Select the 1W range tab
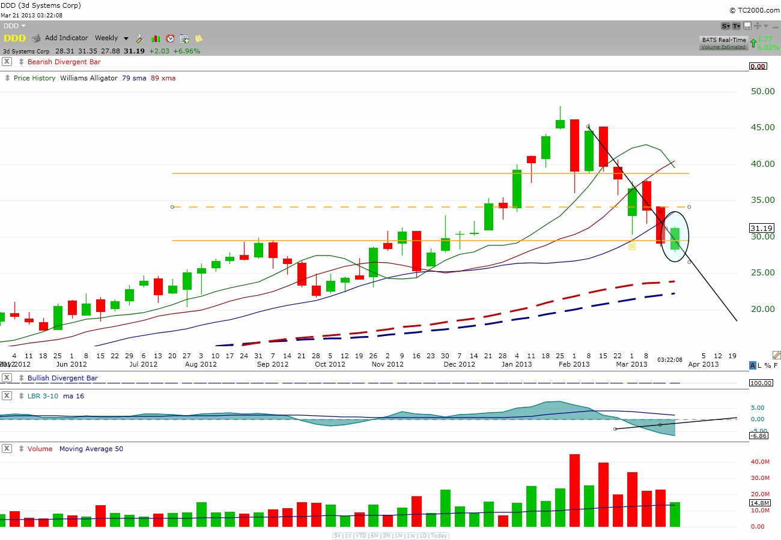Screen dimensions: 781x540 pos(411,536)
